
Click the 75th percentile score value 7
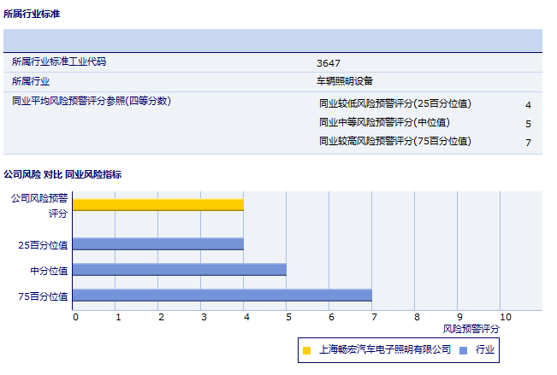point(528,143)
